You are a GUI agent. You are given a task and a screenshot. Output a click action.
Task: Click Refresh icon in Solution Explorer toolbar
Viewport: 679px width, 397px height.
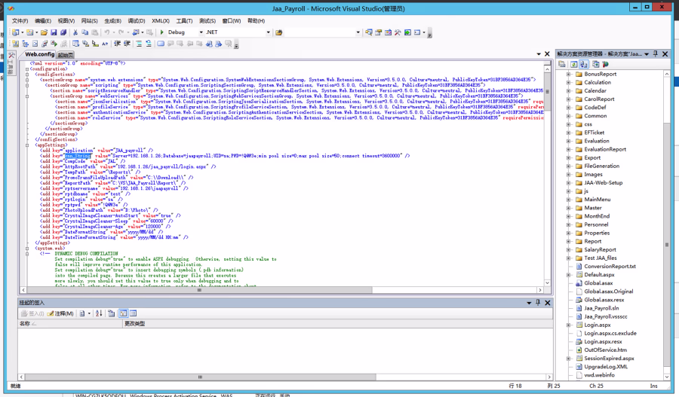tap(573, 64)
